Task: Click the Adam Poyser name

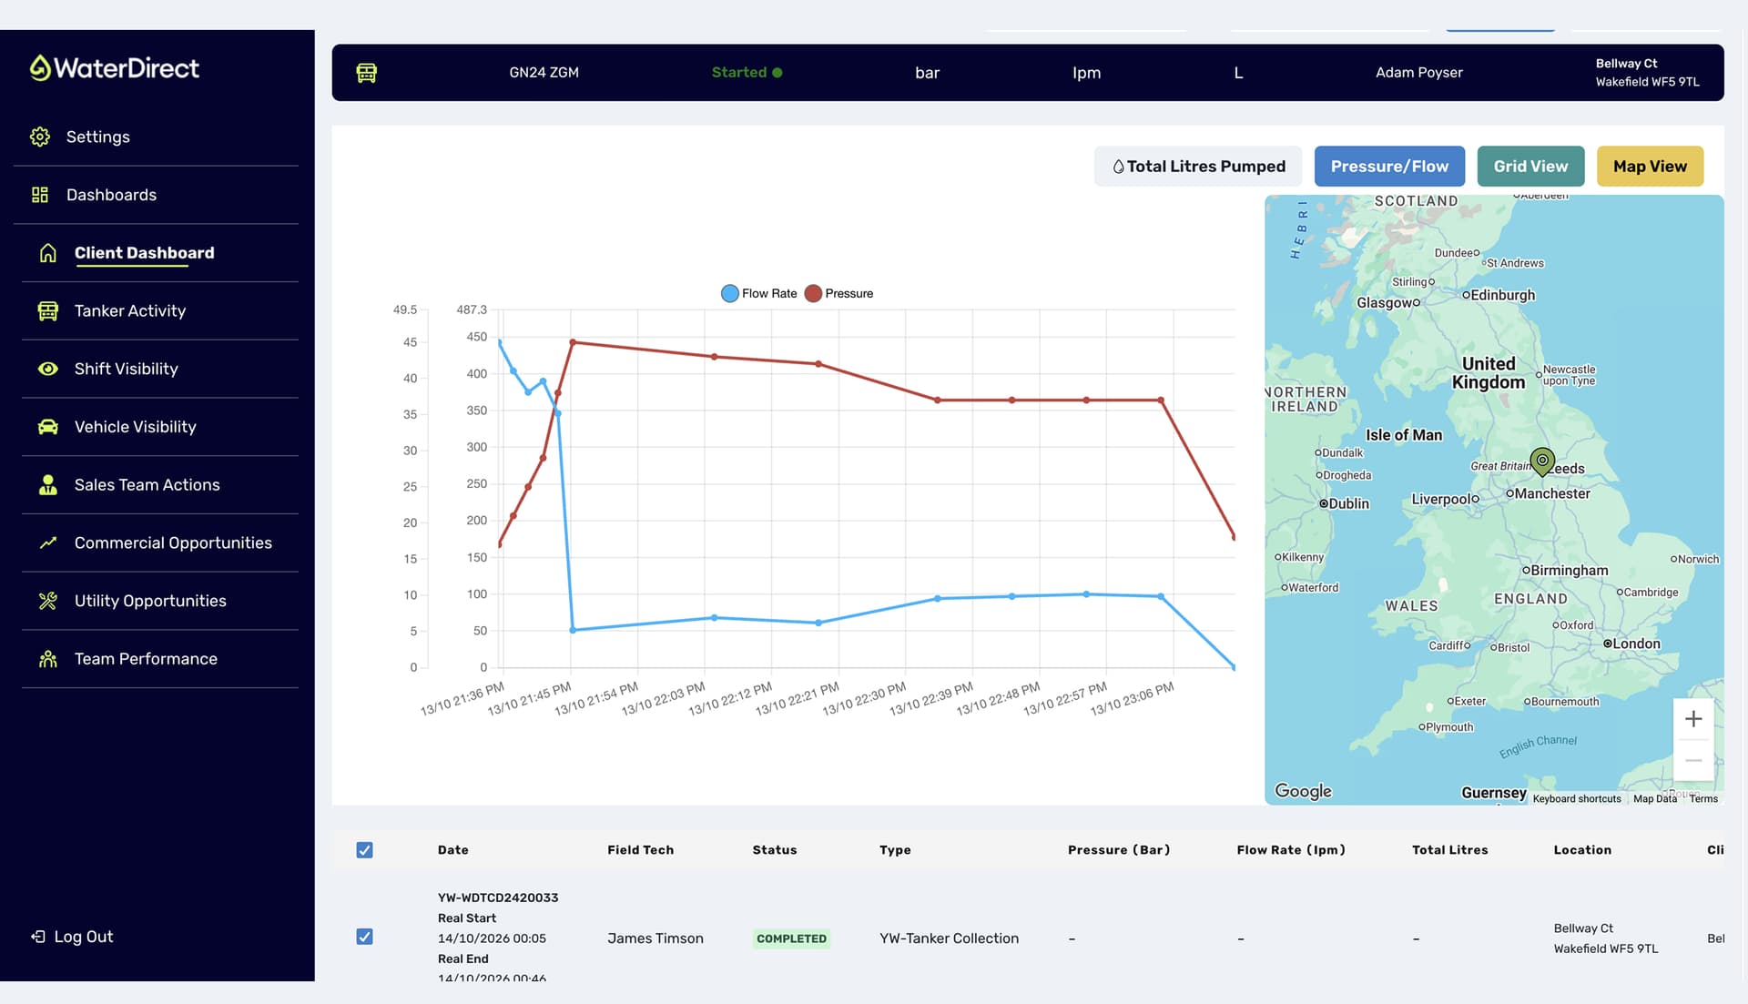Action: (1419, 73)
